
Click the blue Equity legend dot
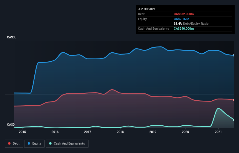tap(29, 143)
